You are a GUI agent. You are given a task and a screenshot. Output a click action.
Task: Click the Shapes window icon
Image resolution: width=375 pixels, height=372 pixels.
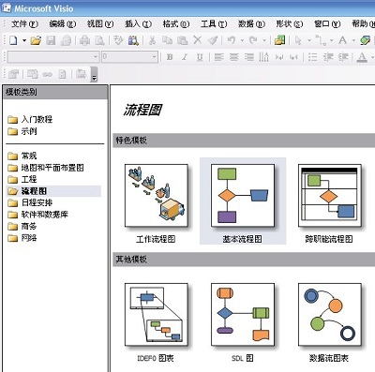tap(279, 40)
